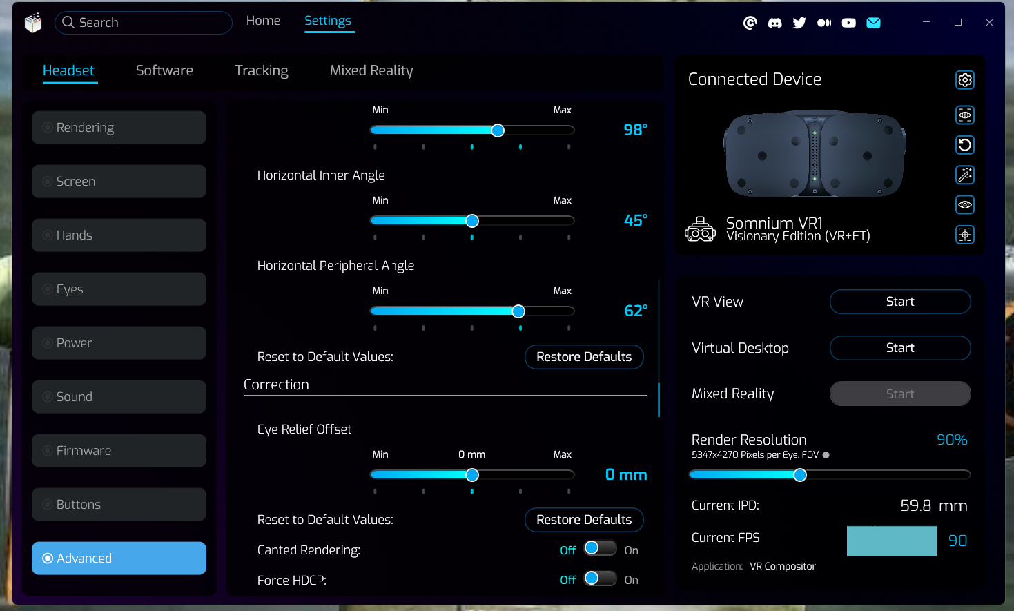Switch to the Mixed Reality tab
The image size is (1014, 611).
[371, 70]
